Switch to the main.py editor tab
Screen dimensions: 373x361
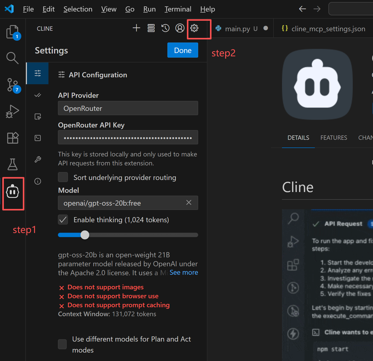point(240,28)
